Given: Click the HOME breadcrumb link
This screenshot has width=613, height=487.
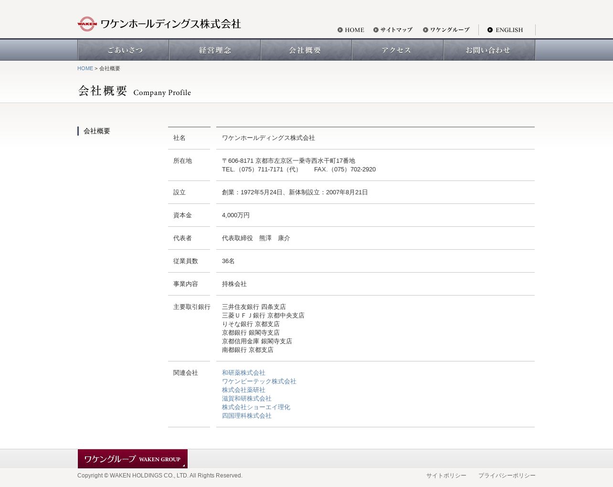Looking at the screenshot, I should point(85,69).
